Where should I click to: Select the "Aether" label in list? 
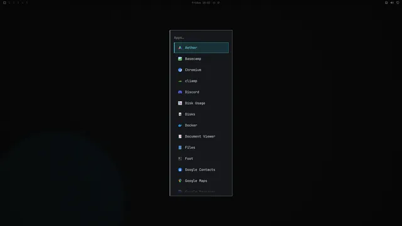pos(191,48)
